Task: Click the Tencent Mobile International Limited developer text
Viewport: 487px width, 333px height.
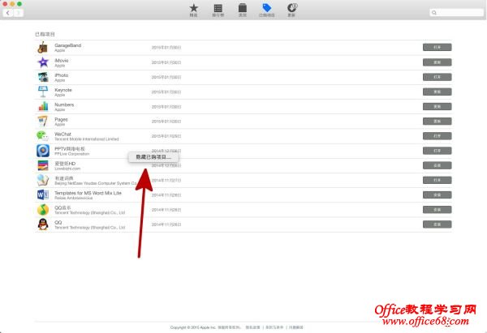Action: [x=87, y=139]
